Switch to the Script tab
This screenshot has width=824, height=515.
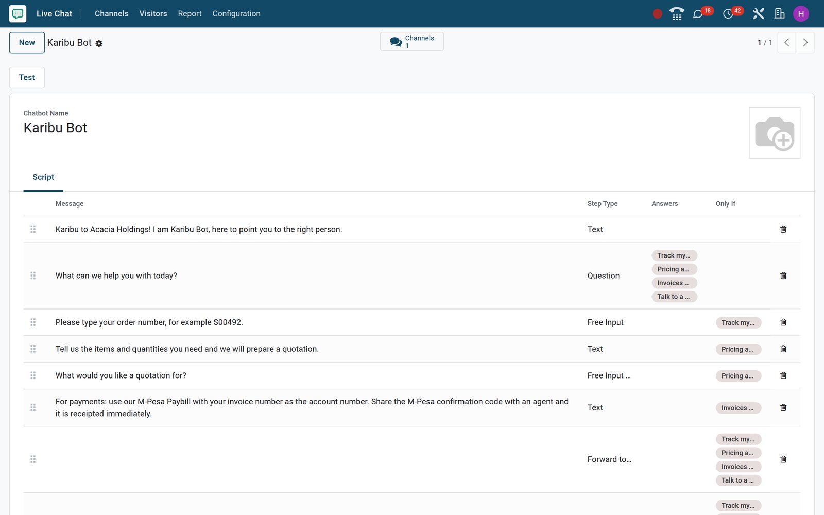click(x=43, y=177)
